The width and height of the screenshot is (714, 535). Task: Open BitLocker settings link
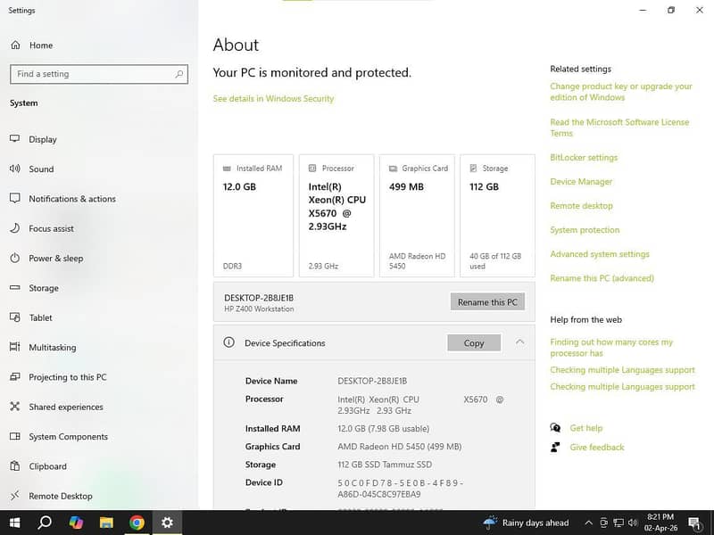[x=584, y=158]
